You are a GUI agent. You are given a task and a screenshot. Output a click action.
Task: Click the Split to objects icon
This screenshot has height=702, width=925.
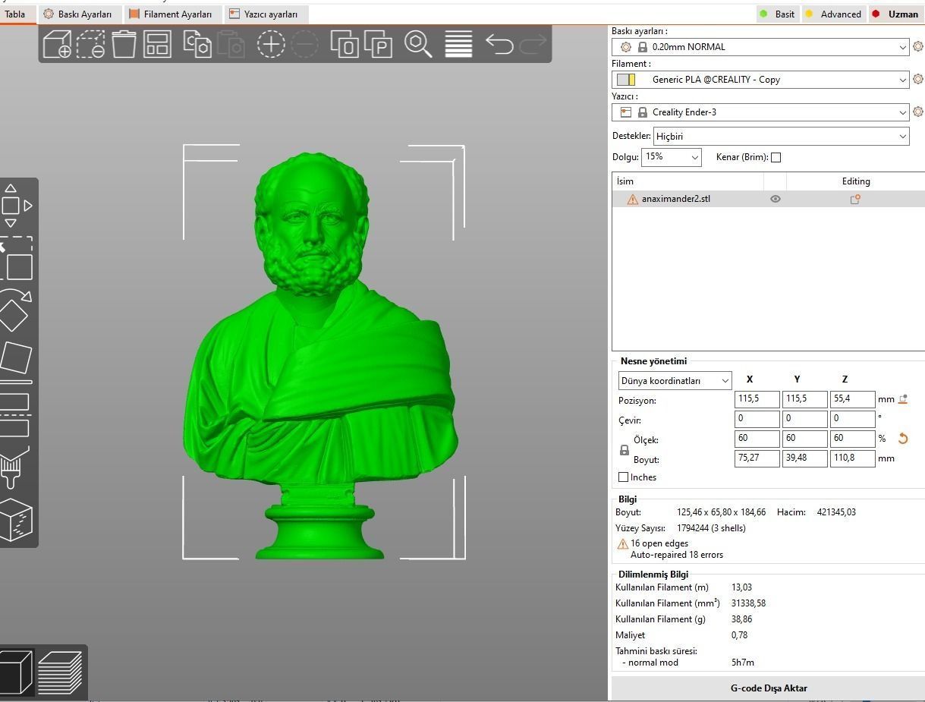345,44
